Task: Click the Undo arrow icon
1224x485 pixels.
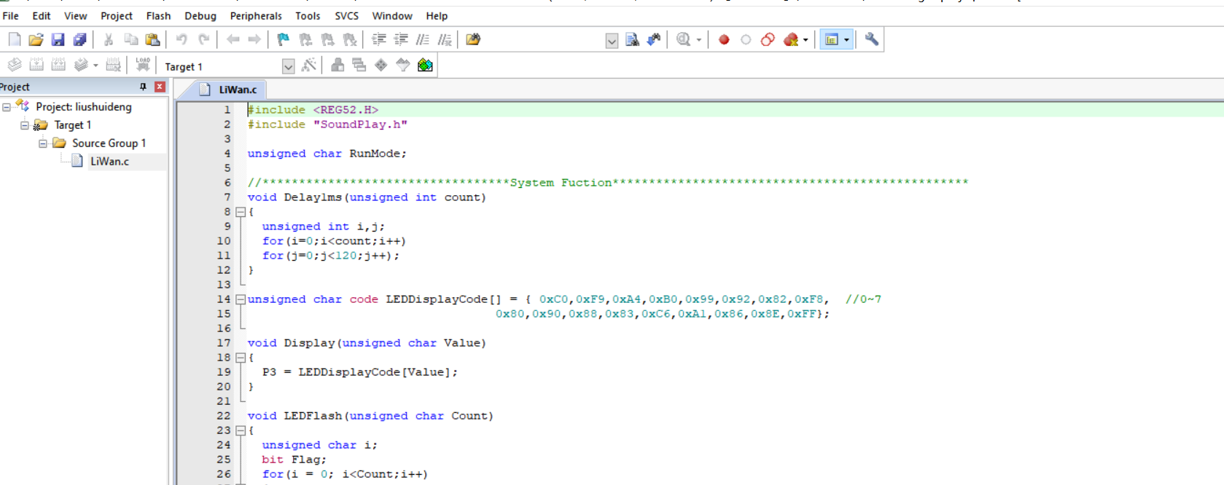Action: 182,39
